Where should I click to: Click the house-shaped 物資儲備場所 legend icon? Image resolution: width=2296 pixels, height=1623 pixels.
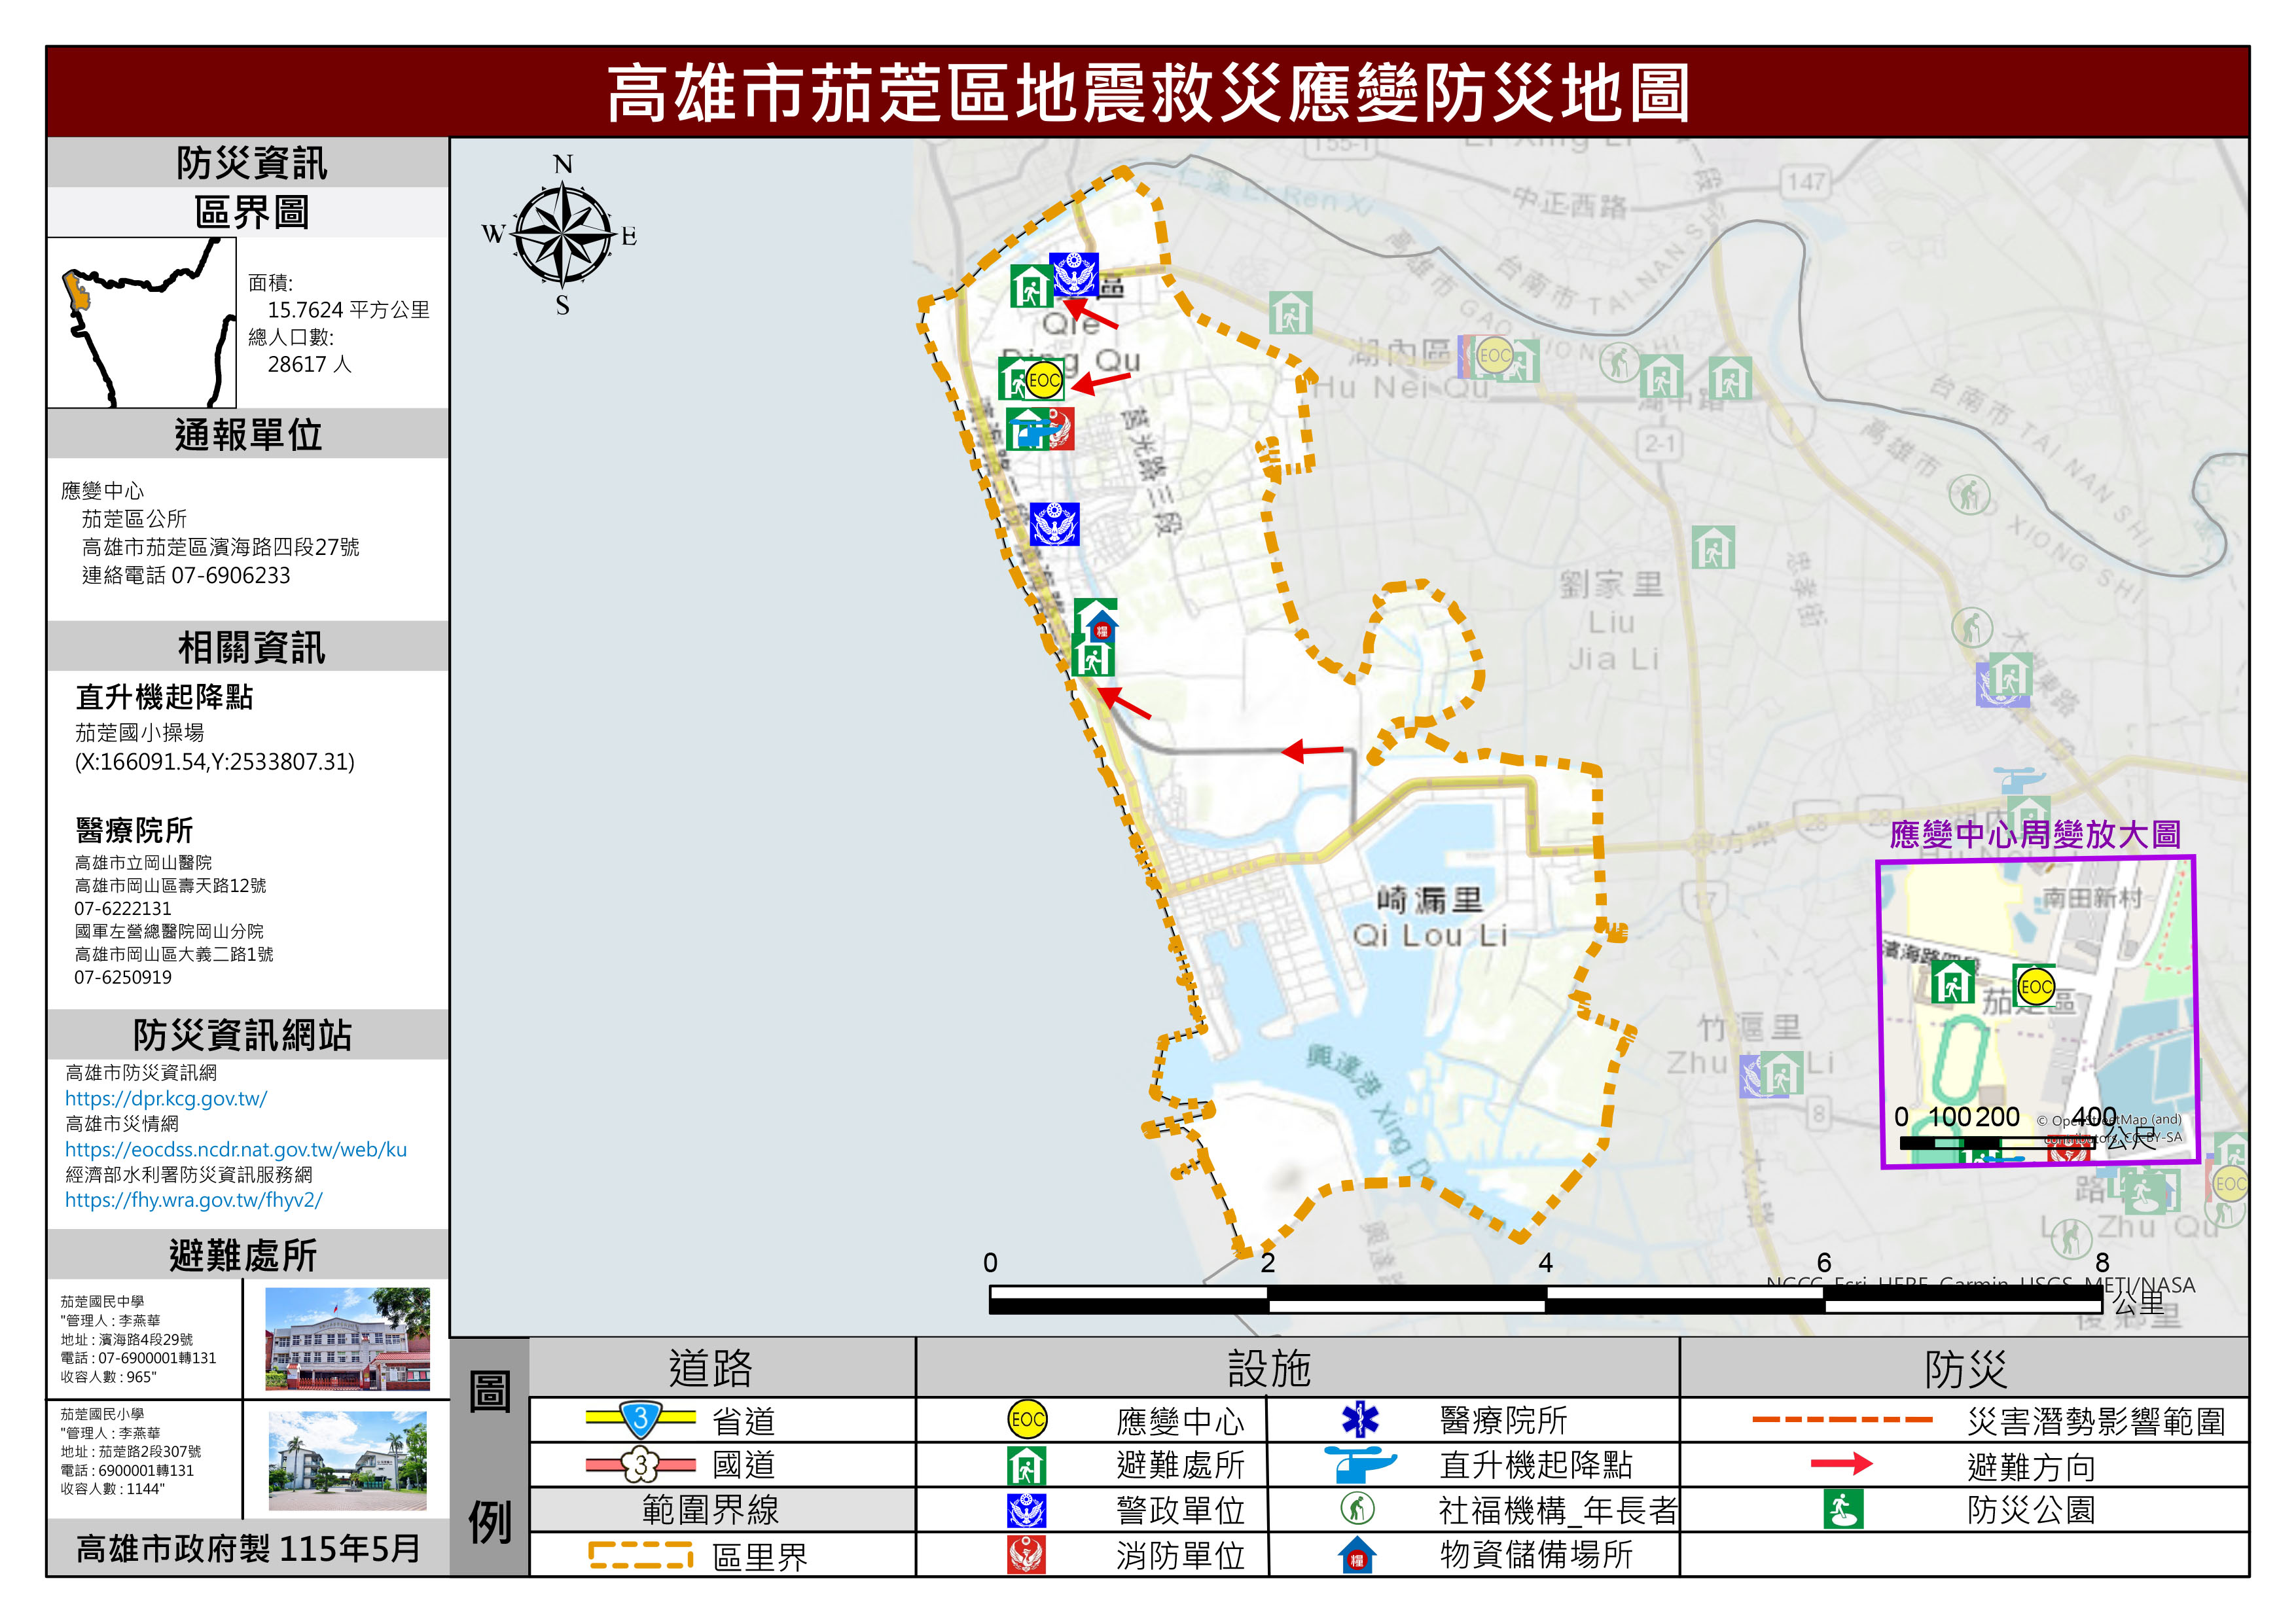(x=1357, y=1555)
